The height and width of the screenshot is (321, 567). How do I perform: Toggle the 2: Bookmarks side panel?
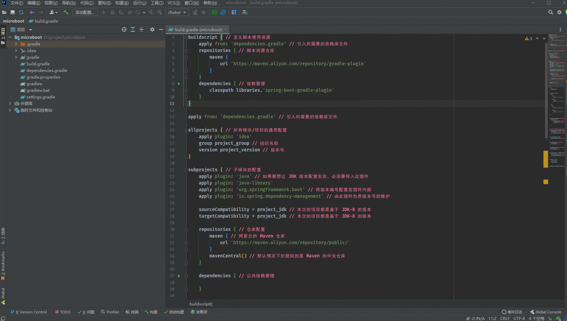(3, 266)
